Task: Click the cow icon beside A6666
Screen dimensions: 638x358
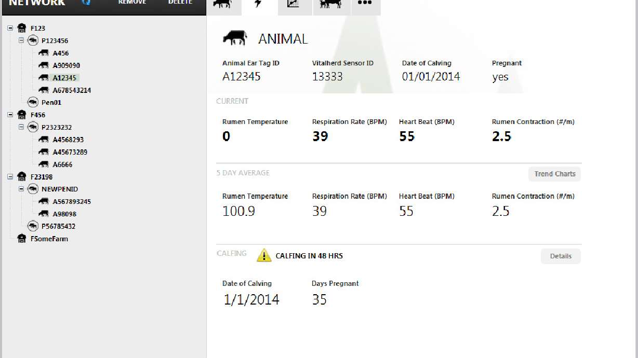Action: tap(44, 164)
